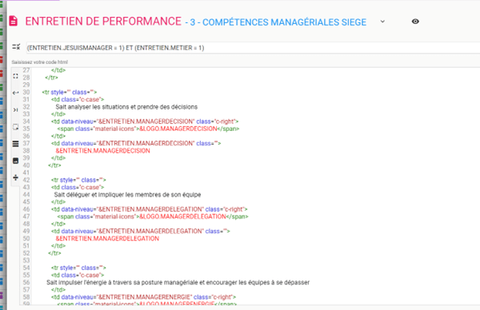Click the three horizontal lines icon
This screenshot has width=480, height=310.
click(16, 144)
